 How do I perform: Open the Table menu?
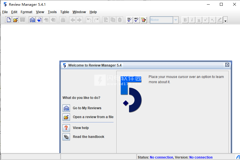coord(65,12)
